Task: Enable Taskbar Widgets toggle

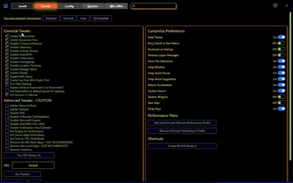Action: click(x=281, y=97)
